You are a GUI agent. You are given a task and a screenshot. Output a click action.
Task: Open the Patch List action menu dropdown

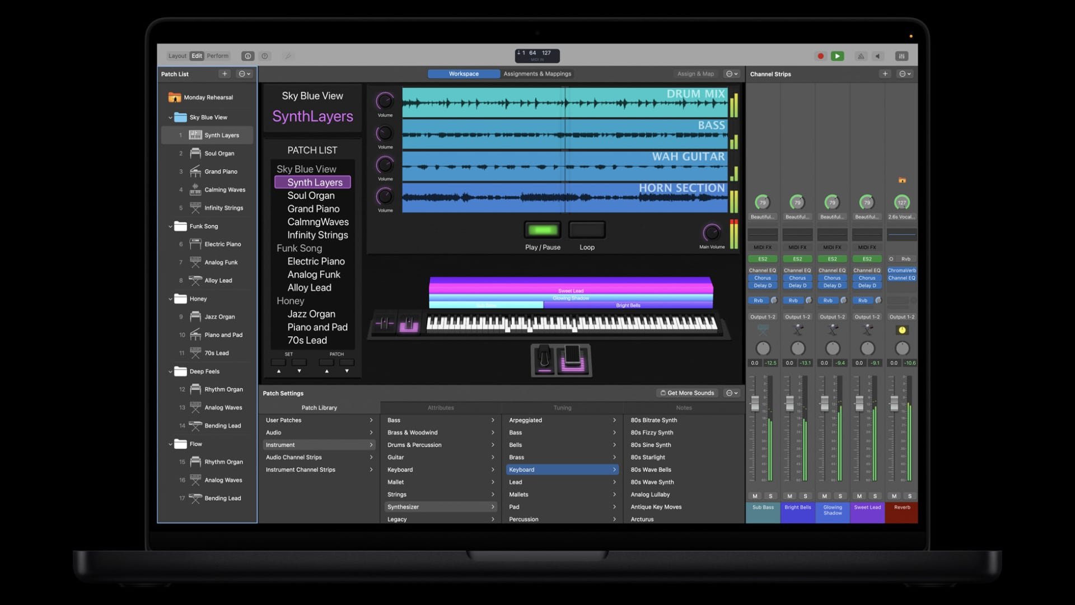(x=243, y=73)
